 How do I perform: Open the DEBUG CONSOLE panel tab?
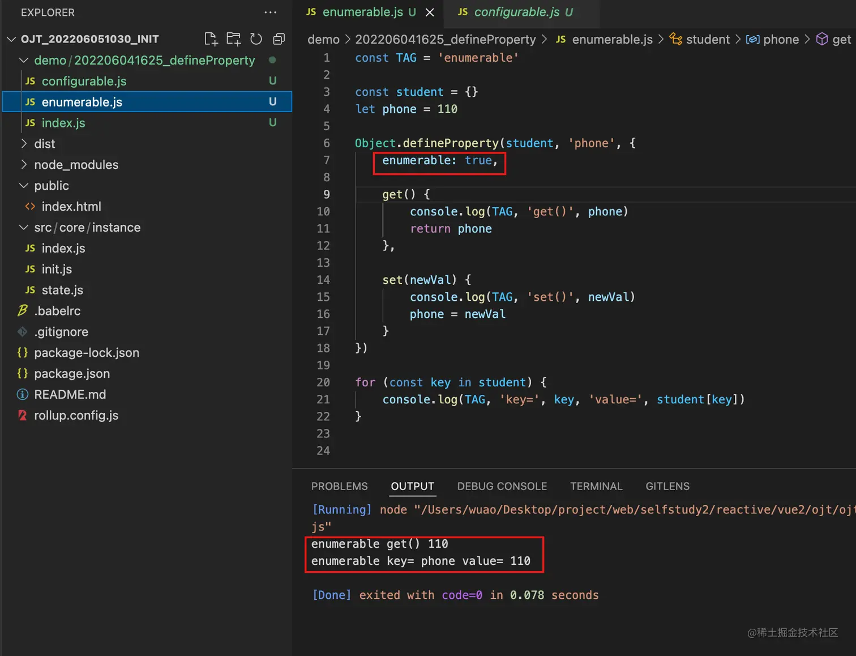(x=502, y=486)
